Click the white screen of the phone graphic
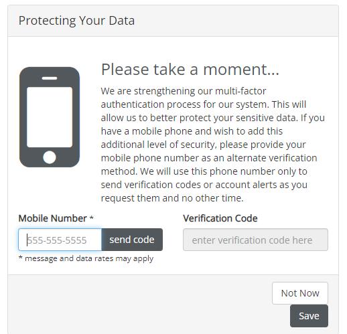347x334 pixels. point(50,117)
